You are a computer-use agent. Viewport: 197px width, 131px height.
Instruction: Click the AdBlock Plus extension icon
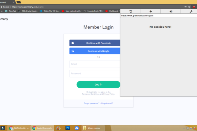(x=194, y=7)
